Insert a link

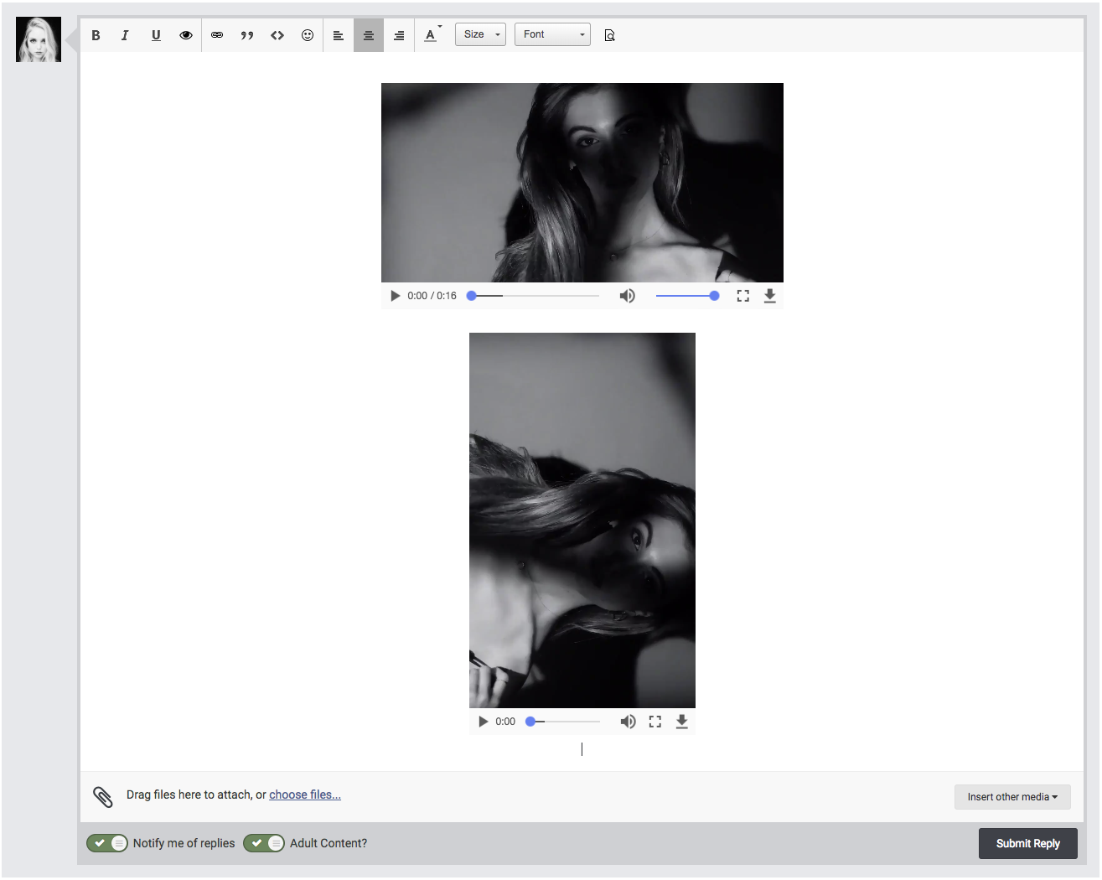(x=217, y=35)
